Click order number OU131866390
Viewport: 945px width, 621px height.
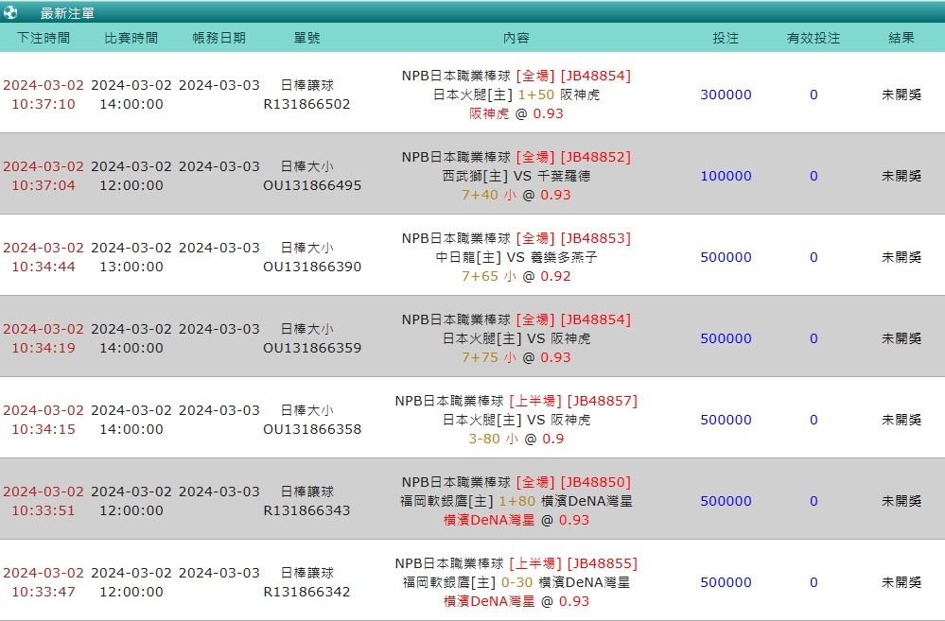pos(312,267)
